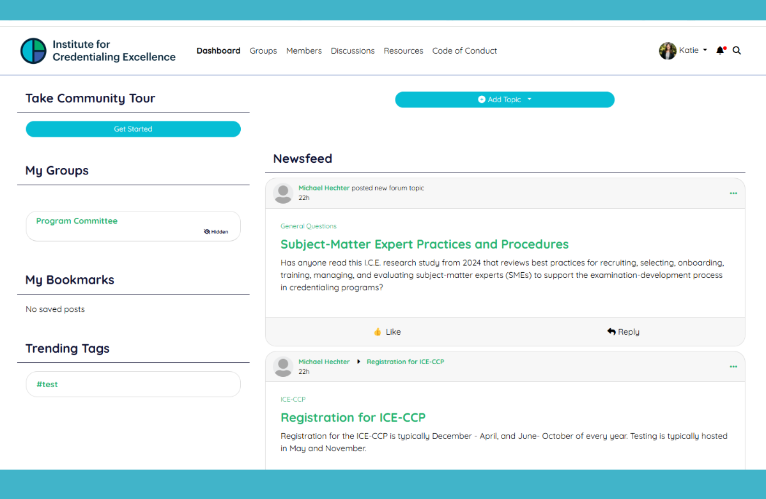Open options menu for Subject-Matter Expert post
Screen dimensions: 766x499
pyautogui.click(x=733, y=194)
